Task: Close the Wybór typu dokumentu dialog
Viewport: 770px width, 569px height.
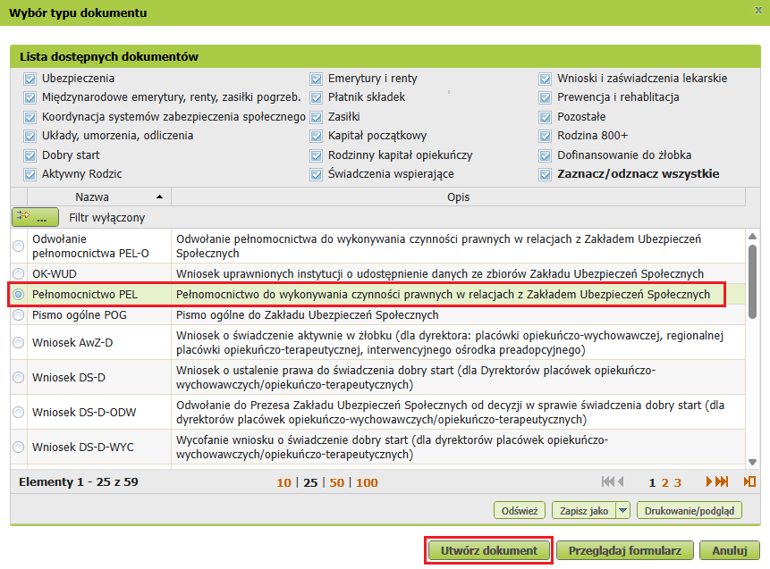Action: pos(759,13)
